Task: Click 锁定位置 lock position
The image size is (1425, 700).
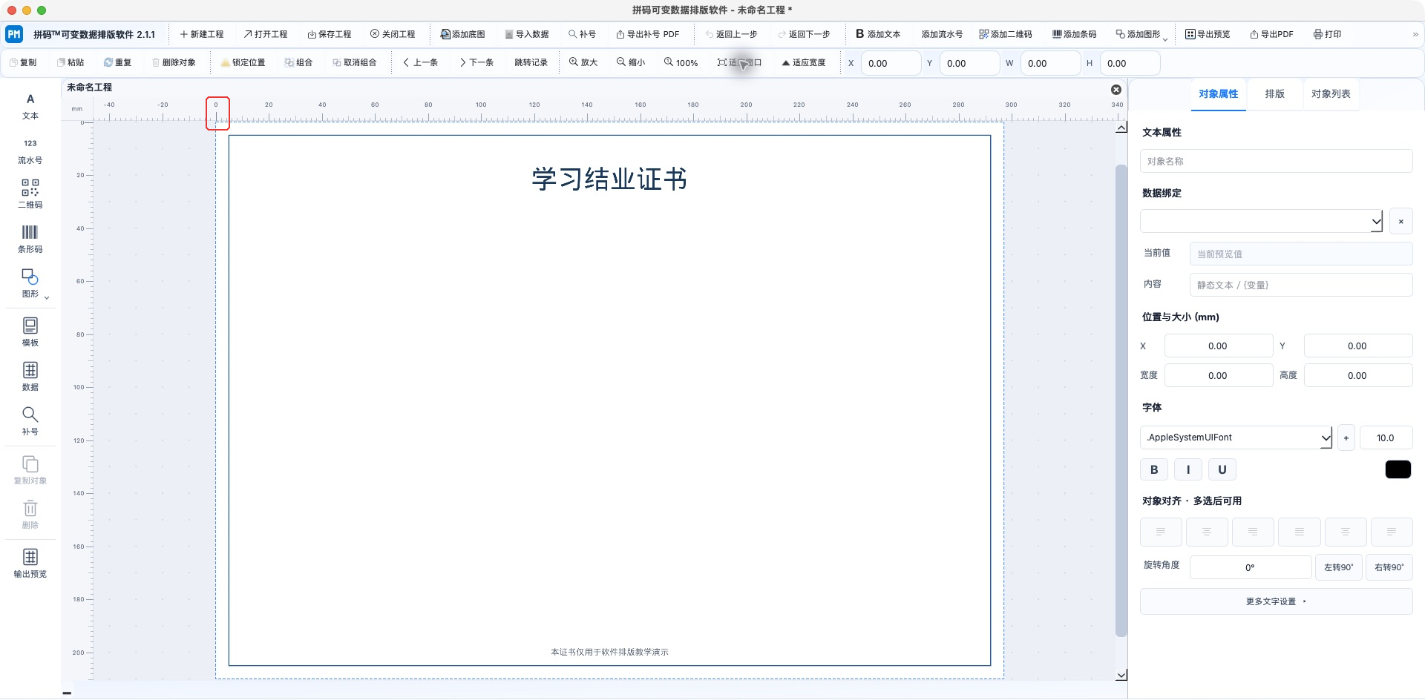Action: [x=243, y=62]
